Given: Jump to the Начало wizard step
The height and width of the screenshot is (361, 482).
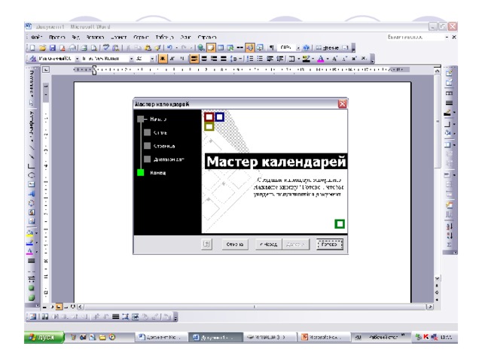Looking at the screenshot, I should pos(151,119).
